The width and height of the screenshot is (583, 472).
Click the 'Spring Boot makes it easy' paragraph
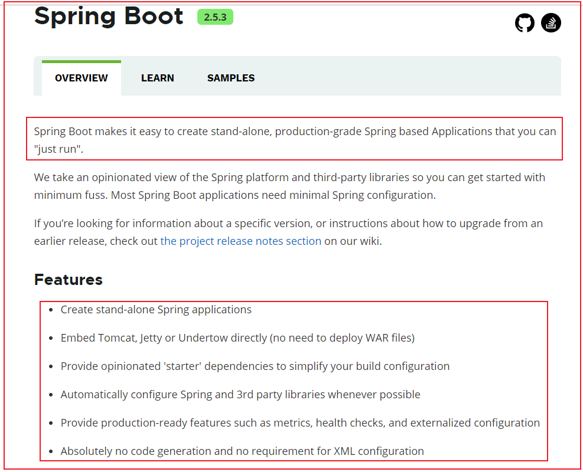point(295,140)
